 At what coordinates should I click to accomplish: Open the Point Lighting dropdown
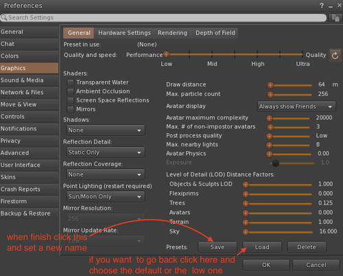pos(106,196)
